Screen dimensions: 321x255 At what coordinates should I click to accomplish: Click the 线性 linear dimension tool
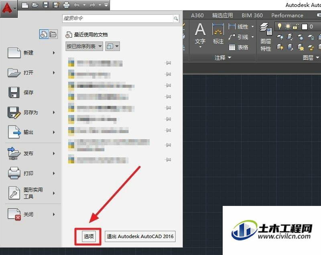click(239, 27)
